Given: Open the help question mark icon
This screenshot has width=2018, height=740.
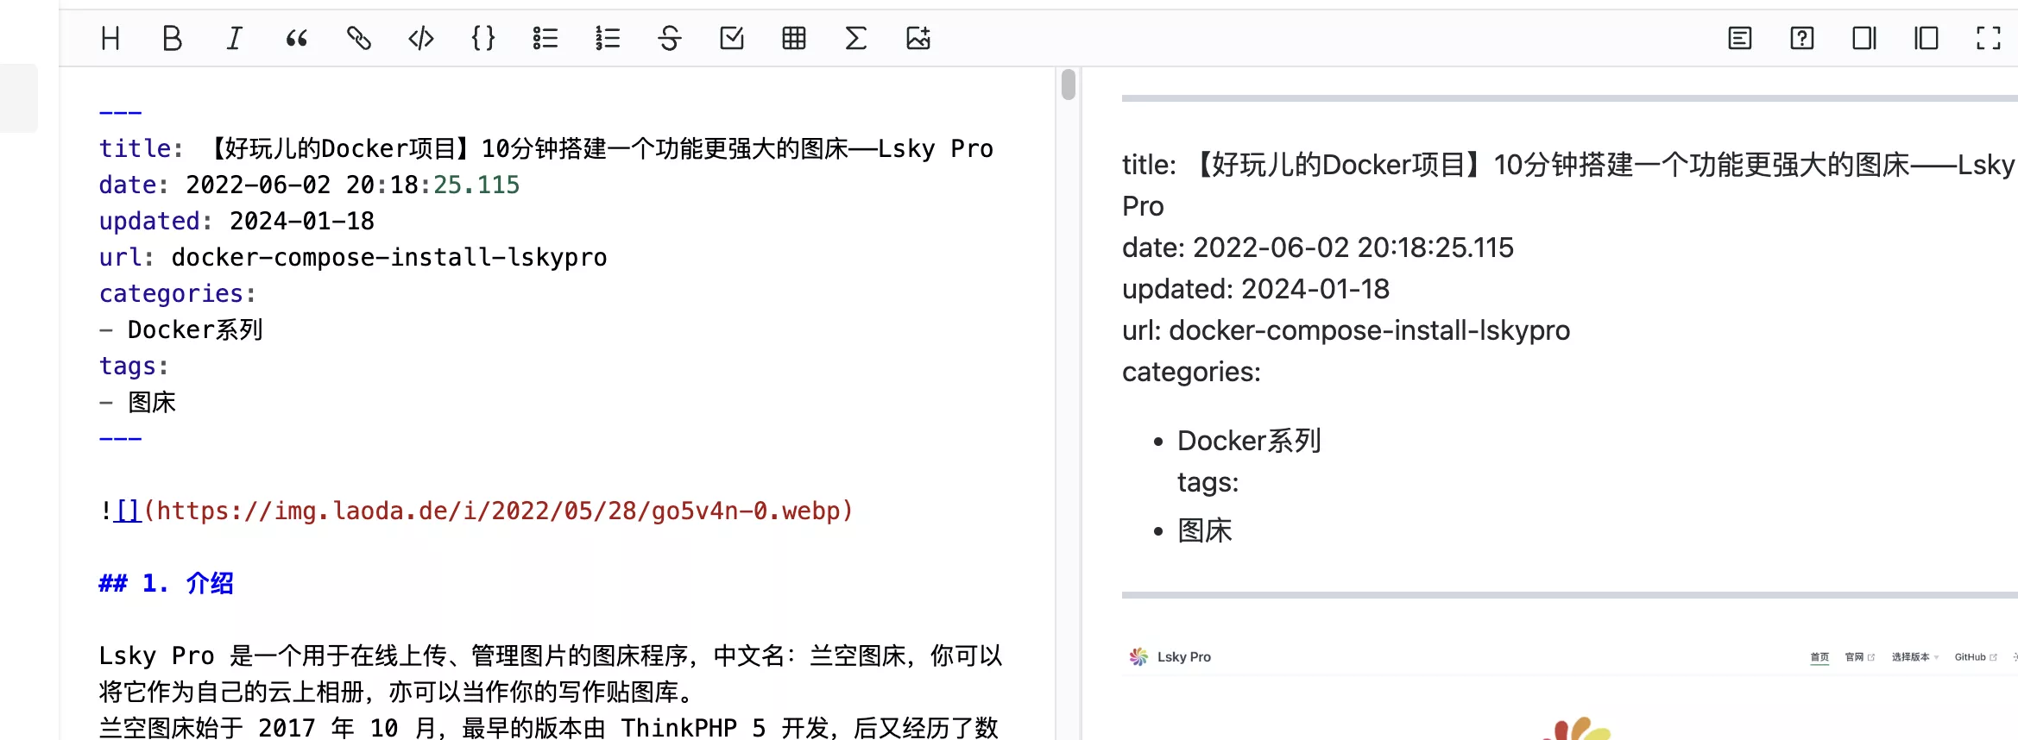Looking at the screenshot, I should pyautogui.click(x=1802, y=38).
